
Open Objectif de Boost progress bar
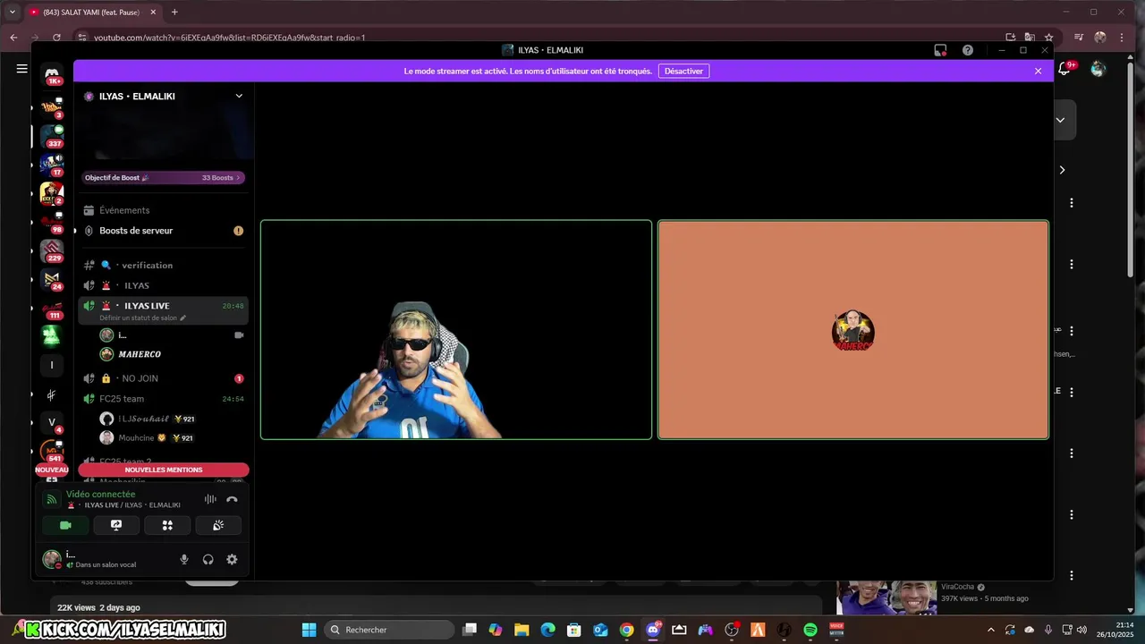tap(163, 177)
